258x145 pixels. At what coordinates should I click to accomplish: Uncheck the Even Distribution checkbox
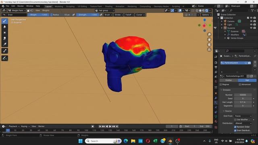pyautogui.click(x=235, y=130)
